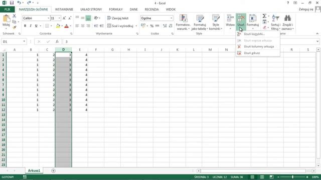This screenshot has height=180, width=321.
Task: Click the comma style 000 icon
Action: [157, 25]
